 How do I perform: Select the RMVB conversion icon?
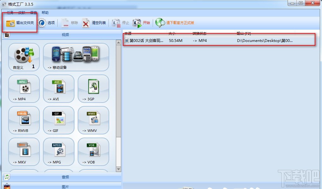(x=24, y=120)
